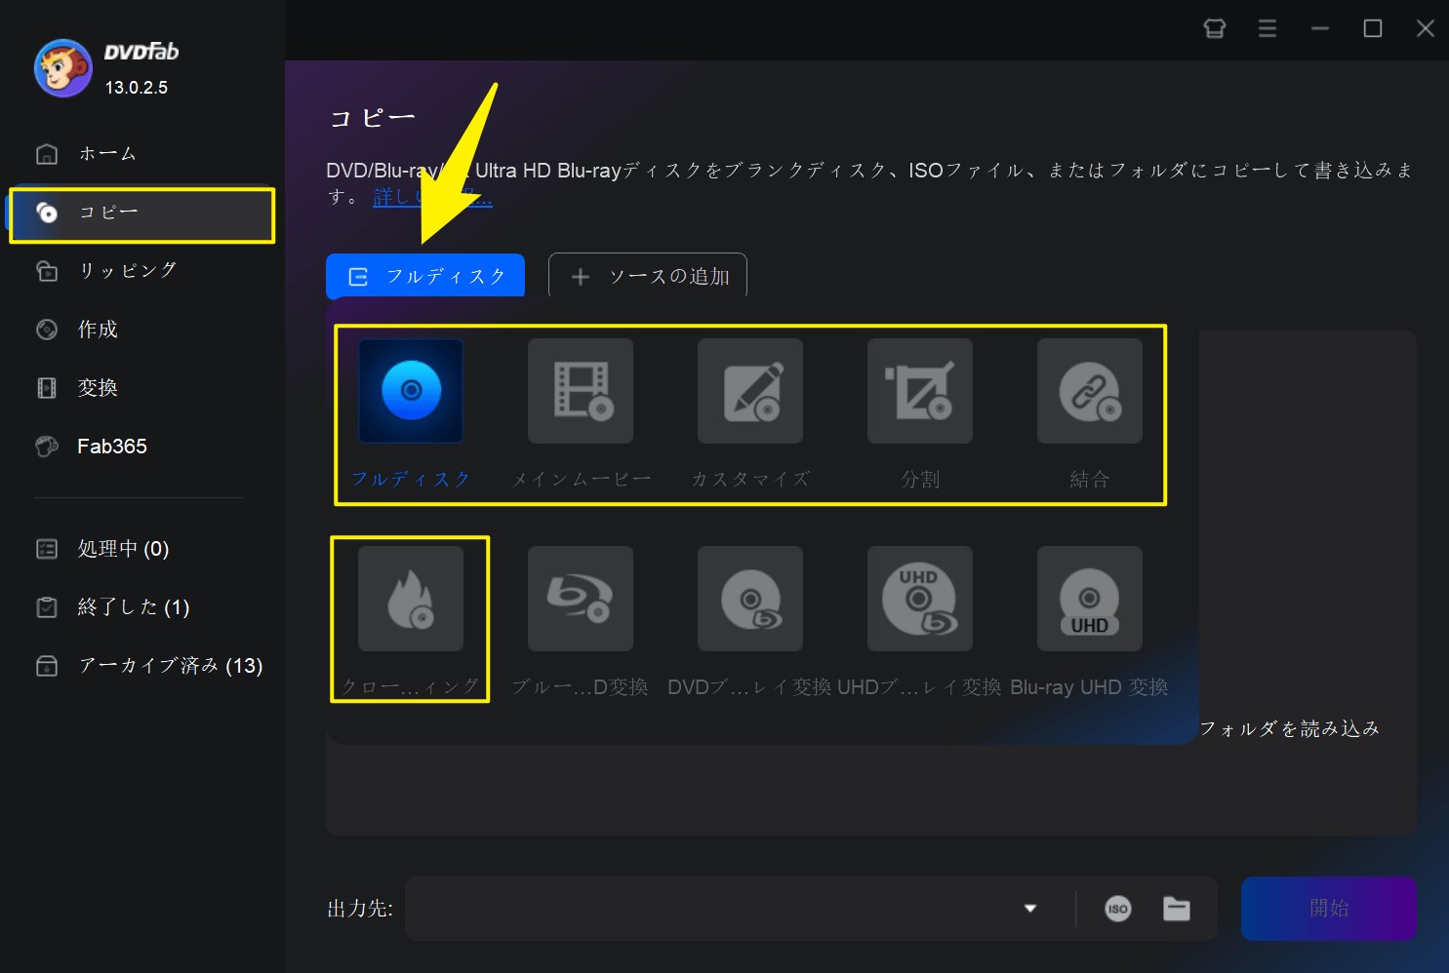This screenshot has width=1449, height=973.
Task: Select the Split (分割) copy mode icon
Action: pyautogui.click(x=920, y=391)
